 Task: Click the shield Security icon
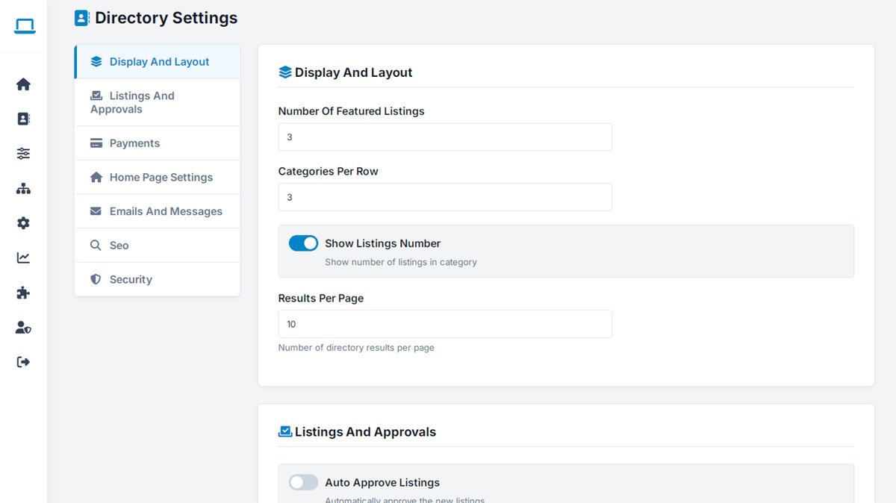(x=96, y=279)
